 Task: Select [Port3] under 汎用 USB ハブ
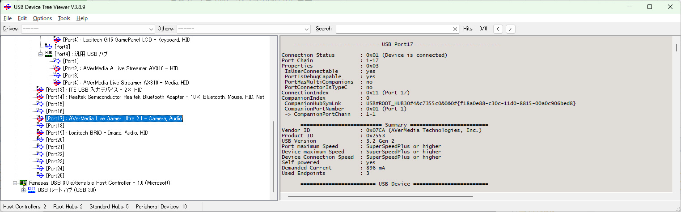(x=71, y=76)
